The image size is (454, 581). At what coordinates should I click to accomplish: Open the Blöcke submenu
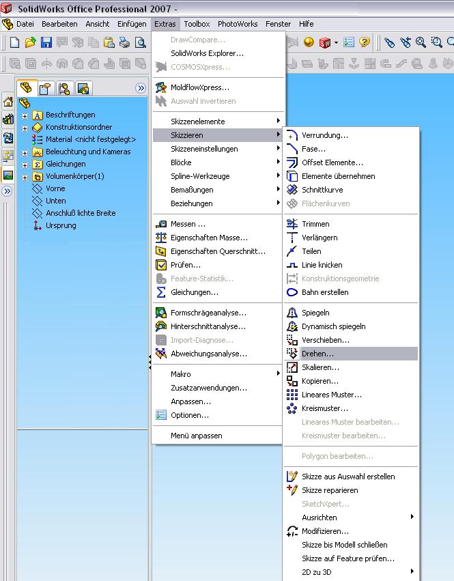[x=218, y=162]
